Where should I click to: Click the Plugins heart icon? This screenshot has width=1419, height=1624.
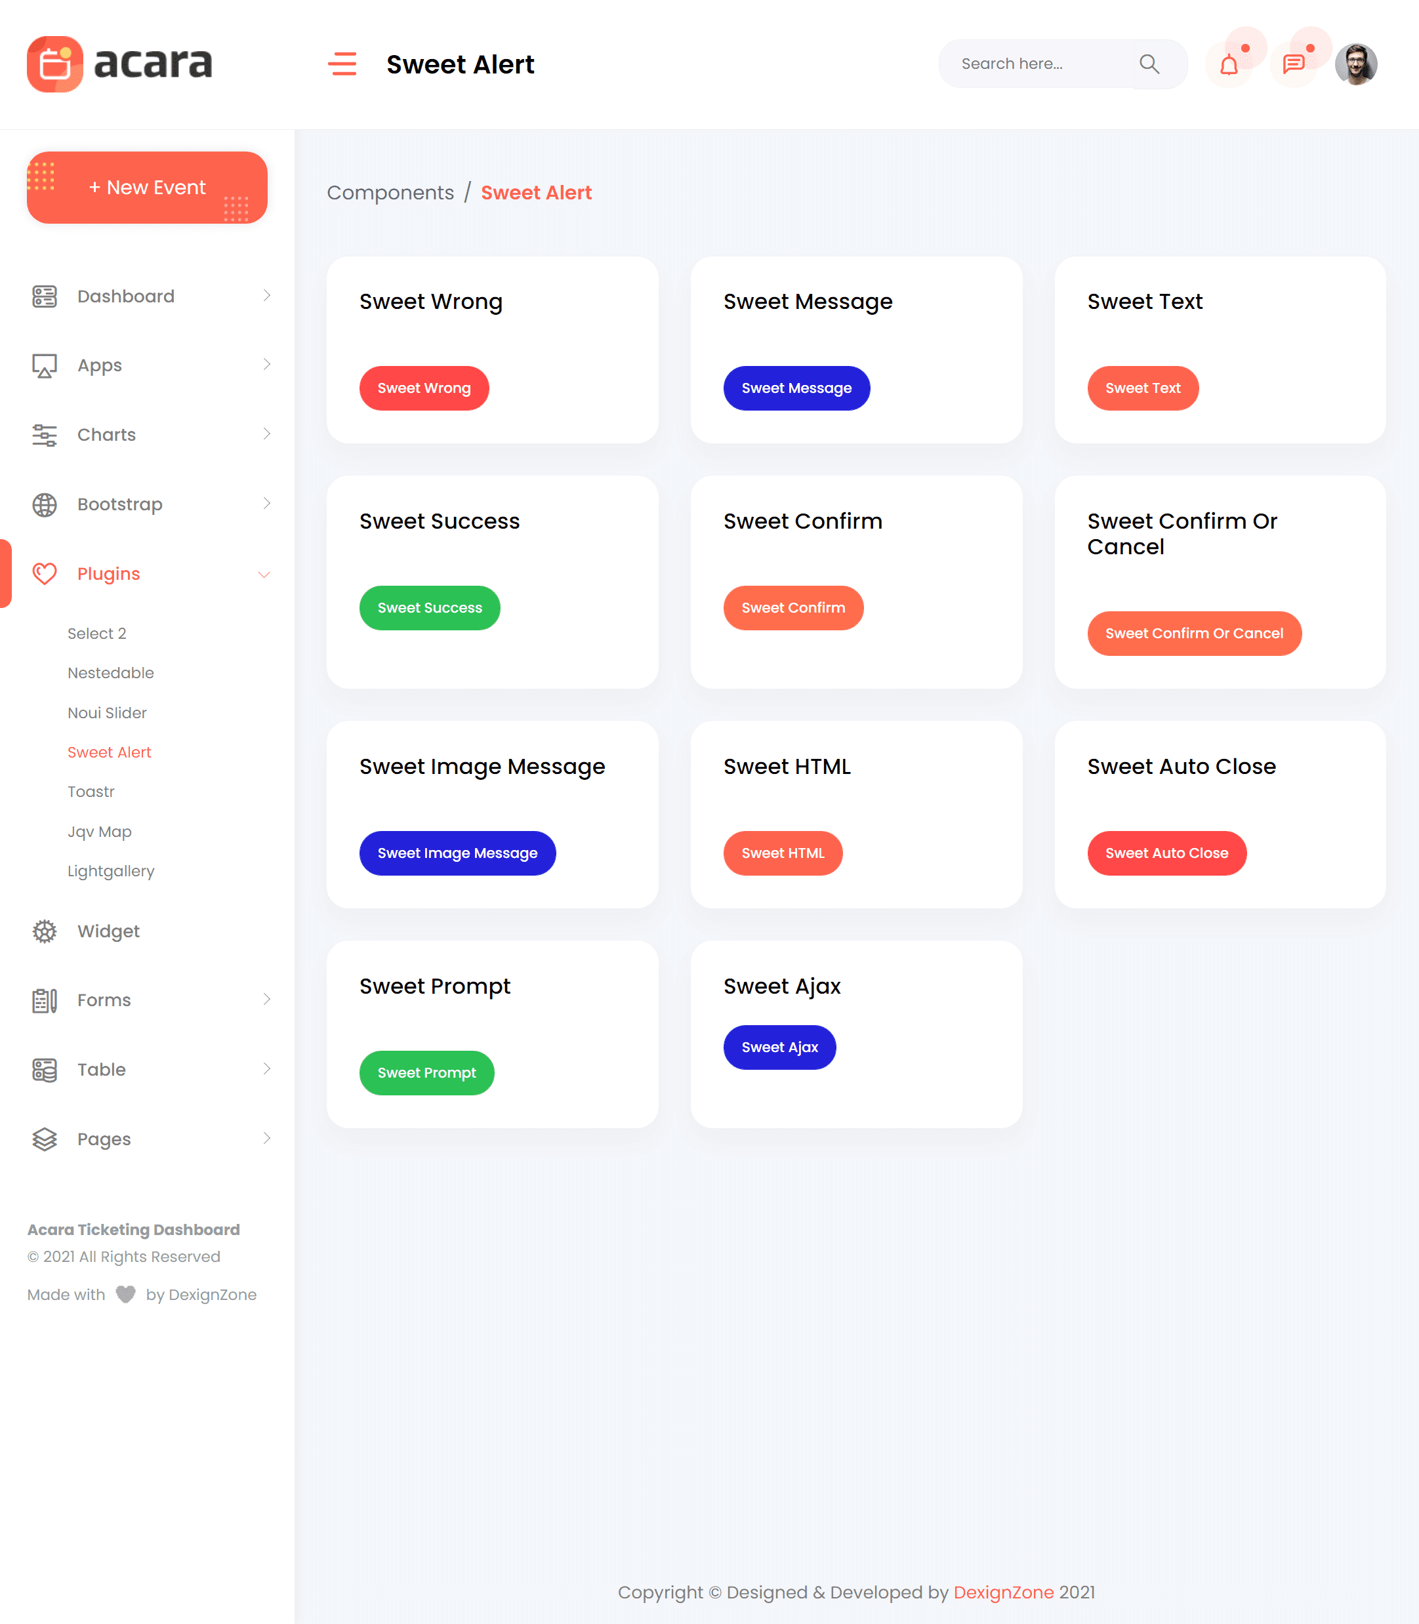point(45,573)
